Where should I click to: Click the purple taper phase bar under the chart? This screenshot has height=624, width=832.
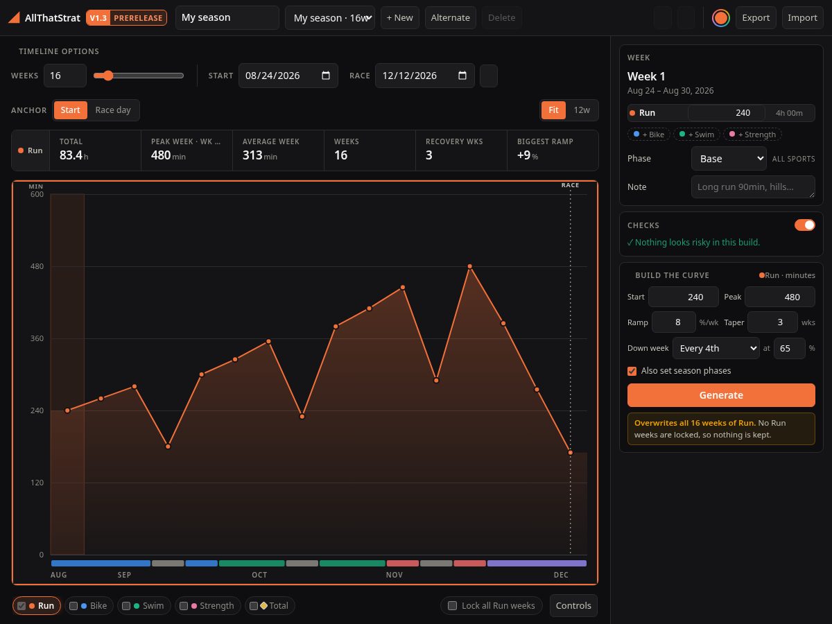pos(537,564)
